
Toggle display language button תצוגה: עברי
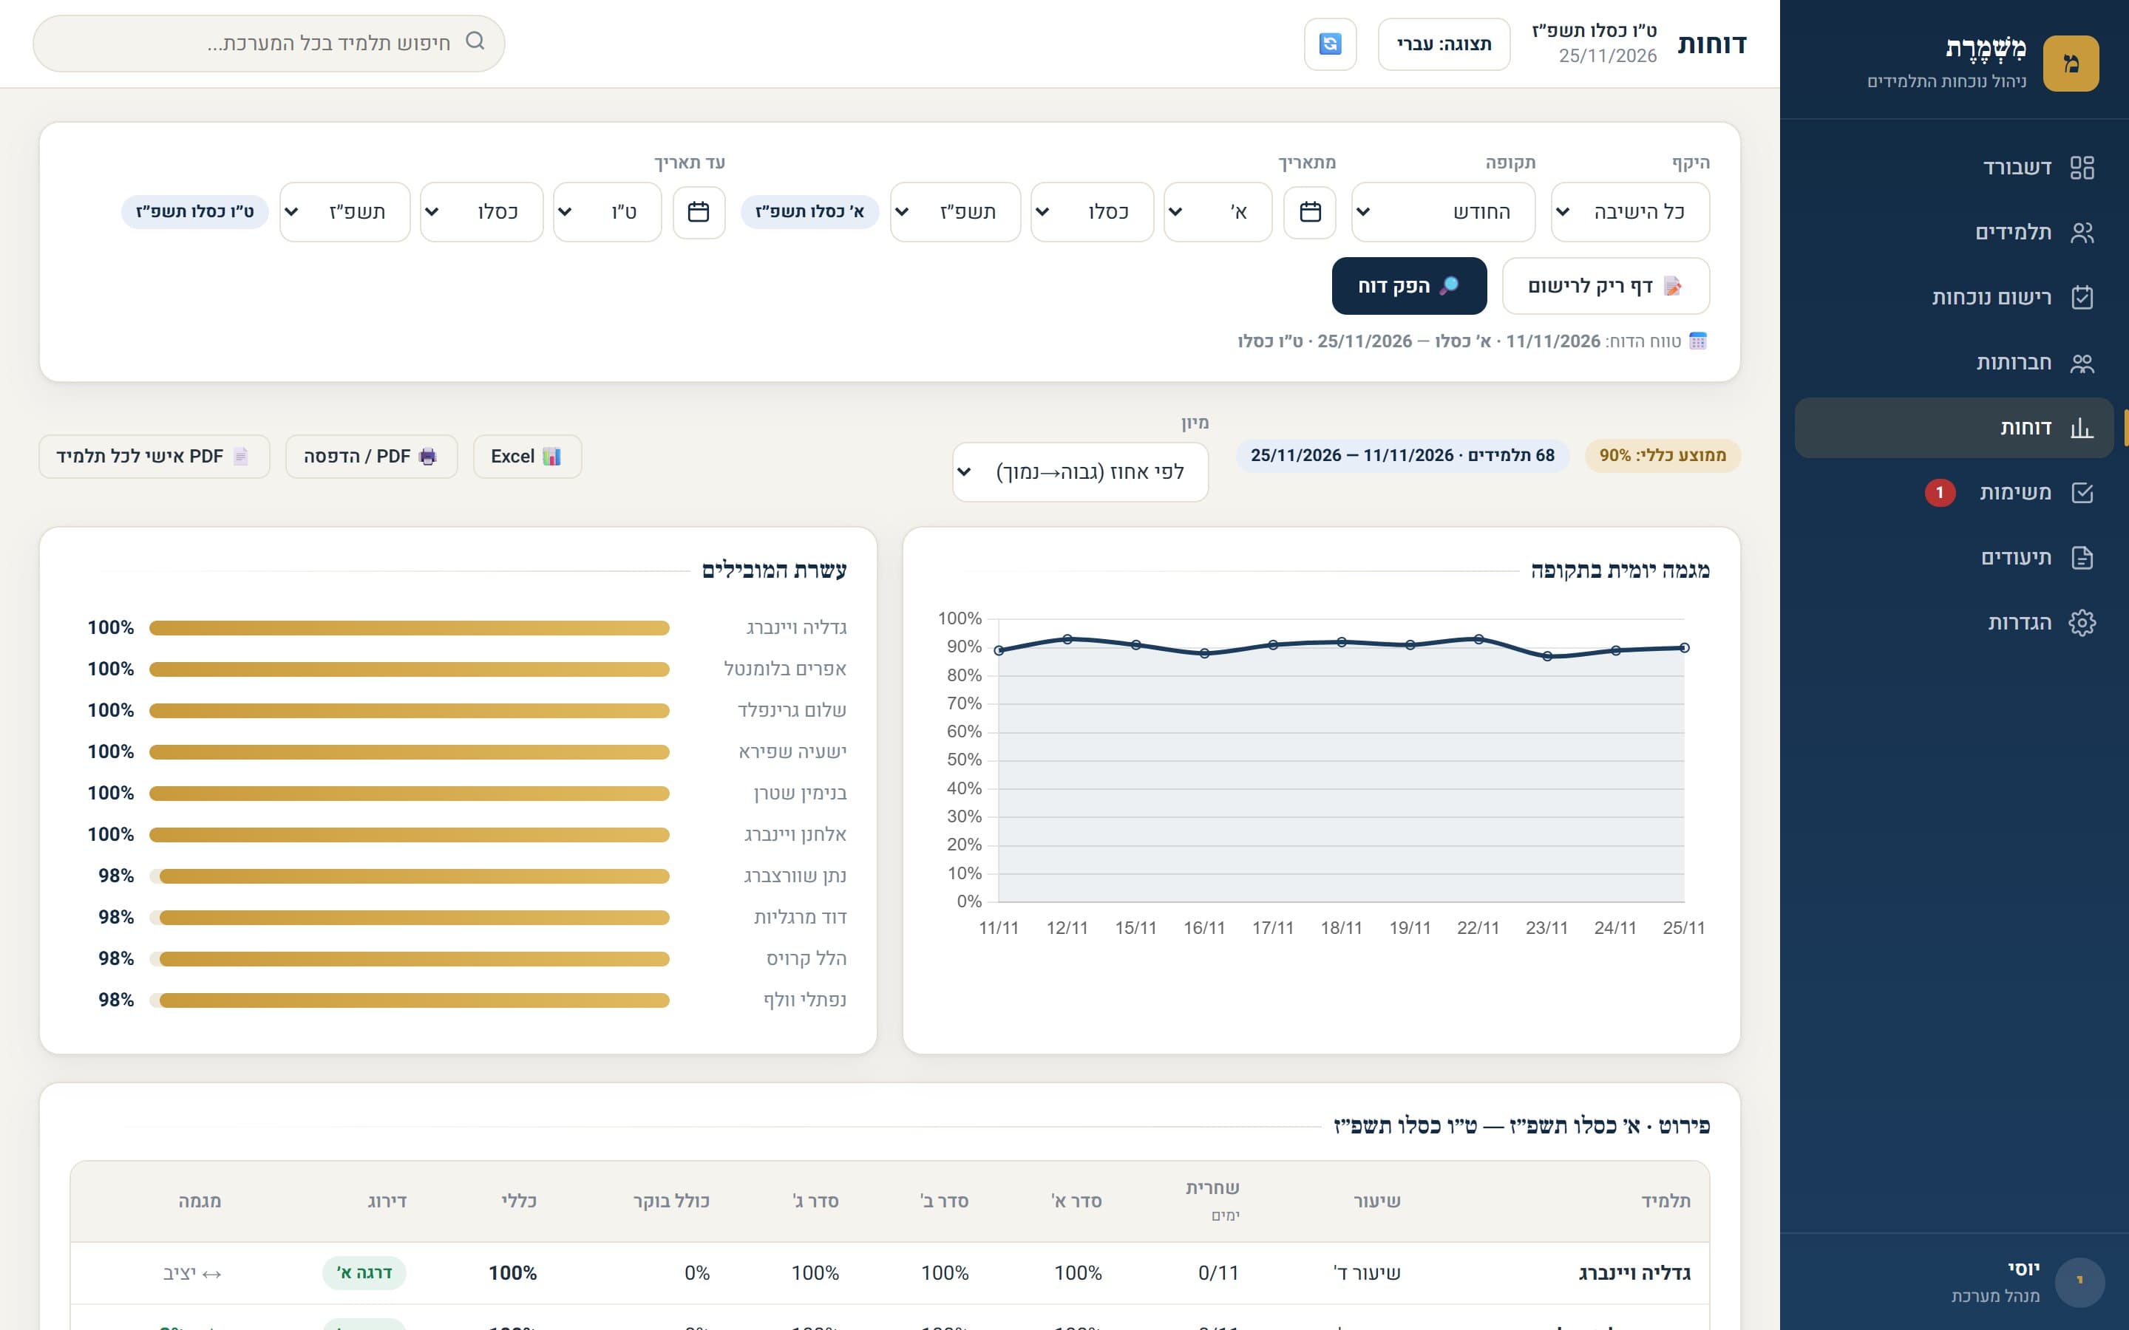[1444, 44]
